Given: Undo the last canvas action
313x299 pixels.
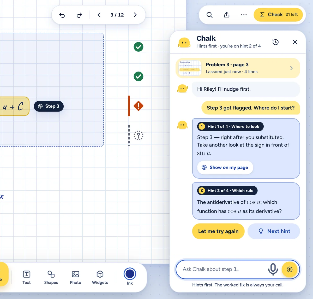Looking at the screenshot, I should pos(62,15).
